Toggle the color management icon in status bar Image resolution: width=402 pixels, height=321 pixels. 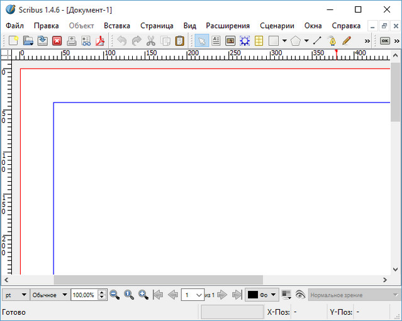pos(286,295)
